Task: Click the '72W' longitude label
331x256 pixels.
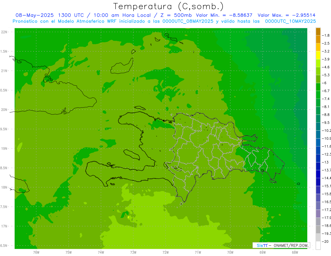Action: coord(165,252)
